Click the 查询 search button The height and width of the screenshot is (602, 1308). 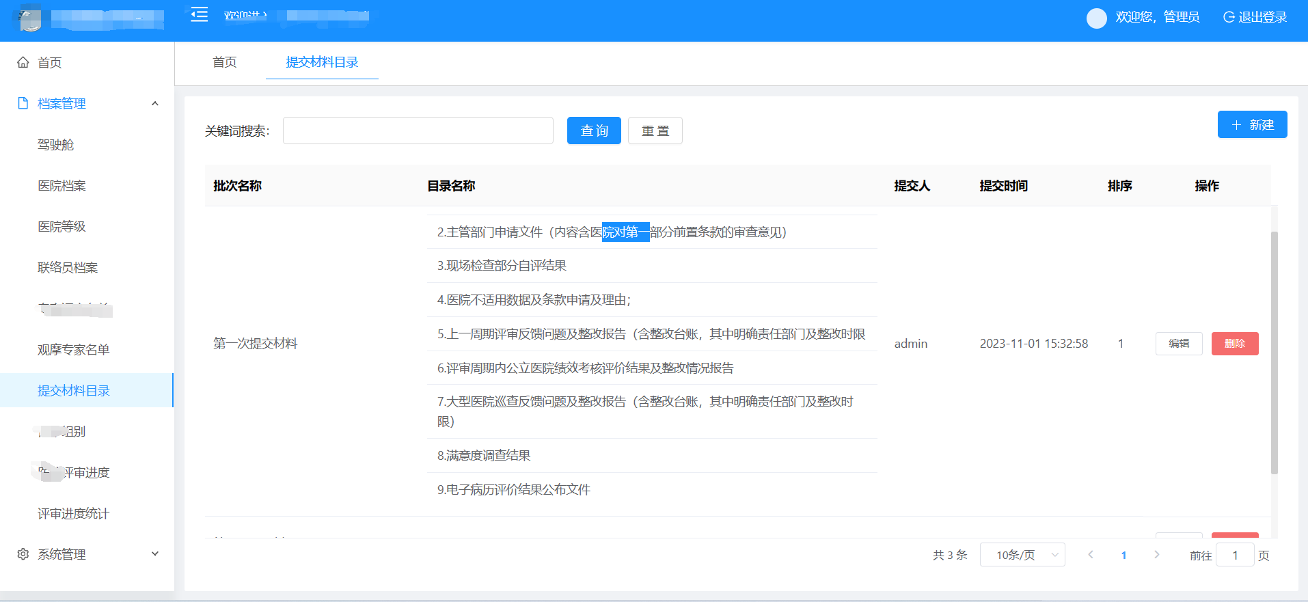594,131
